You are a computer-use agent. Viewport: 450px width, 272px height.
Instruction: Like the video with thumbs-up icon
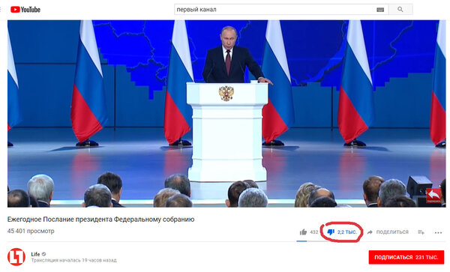tap(303, 232)
